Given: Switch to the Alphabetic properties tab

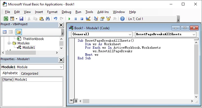Looking at the screenshot, I should coord(10,73).
